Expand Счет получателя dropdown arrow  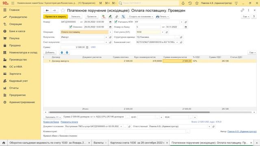pyautogui.click(x=106, y=42)
